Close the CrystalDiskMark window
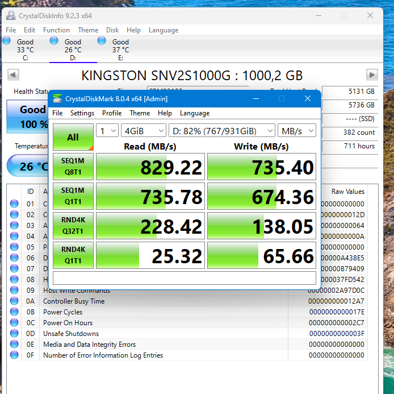The width and height of the screenshot is (394, 394). 308,98
